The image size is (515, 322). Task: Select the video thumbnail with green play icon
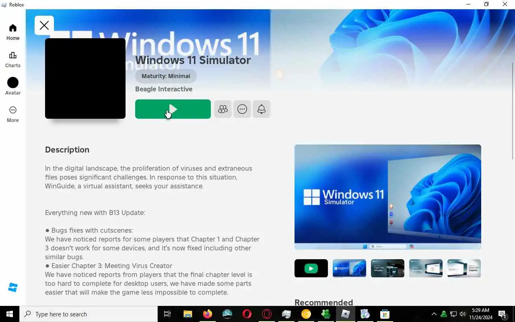tap(311, 268)
